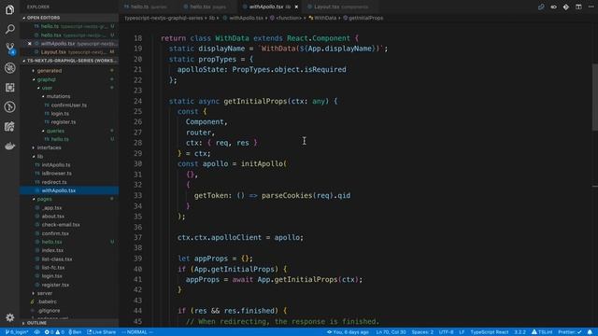Open confirmUser.ts in the explorer tree

[x=69, y=105]
